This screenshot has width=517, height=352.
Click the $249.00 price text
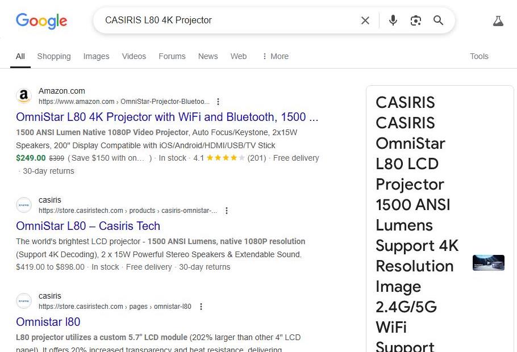click(x=31, y=158)
